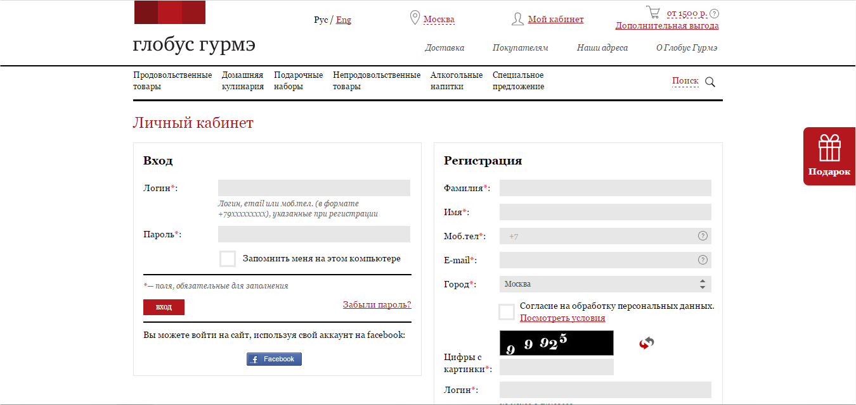Viewport: 856px width, 405px height.
Task: Click the E-mail input field
Action: pos(606,260)
